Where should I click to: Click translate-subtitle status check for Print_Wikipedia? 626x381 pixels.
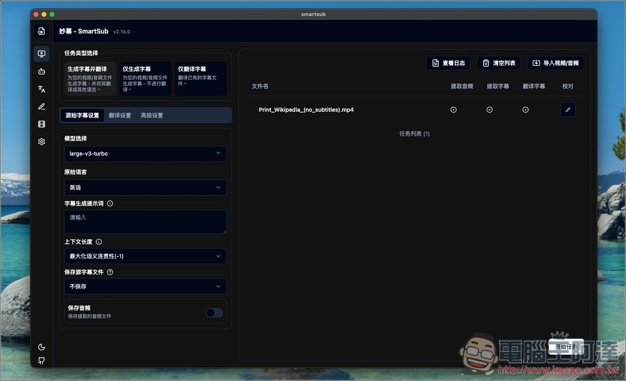pyautogui.click(x=525, y=109)
